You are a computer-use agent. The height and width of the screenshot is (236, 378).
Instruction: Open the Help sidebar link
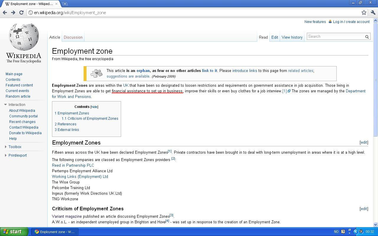pos(13,138)
